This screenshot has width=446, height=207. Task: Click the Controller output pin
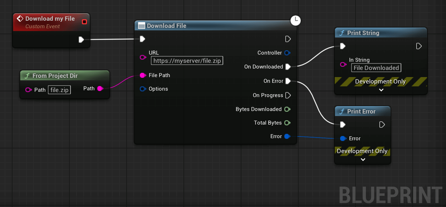click(287, 53)
